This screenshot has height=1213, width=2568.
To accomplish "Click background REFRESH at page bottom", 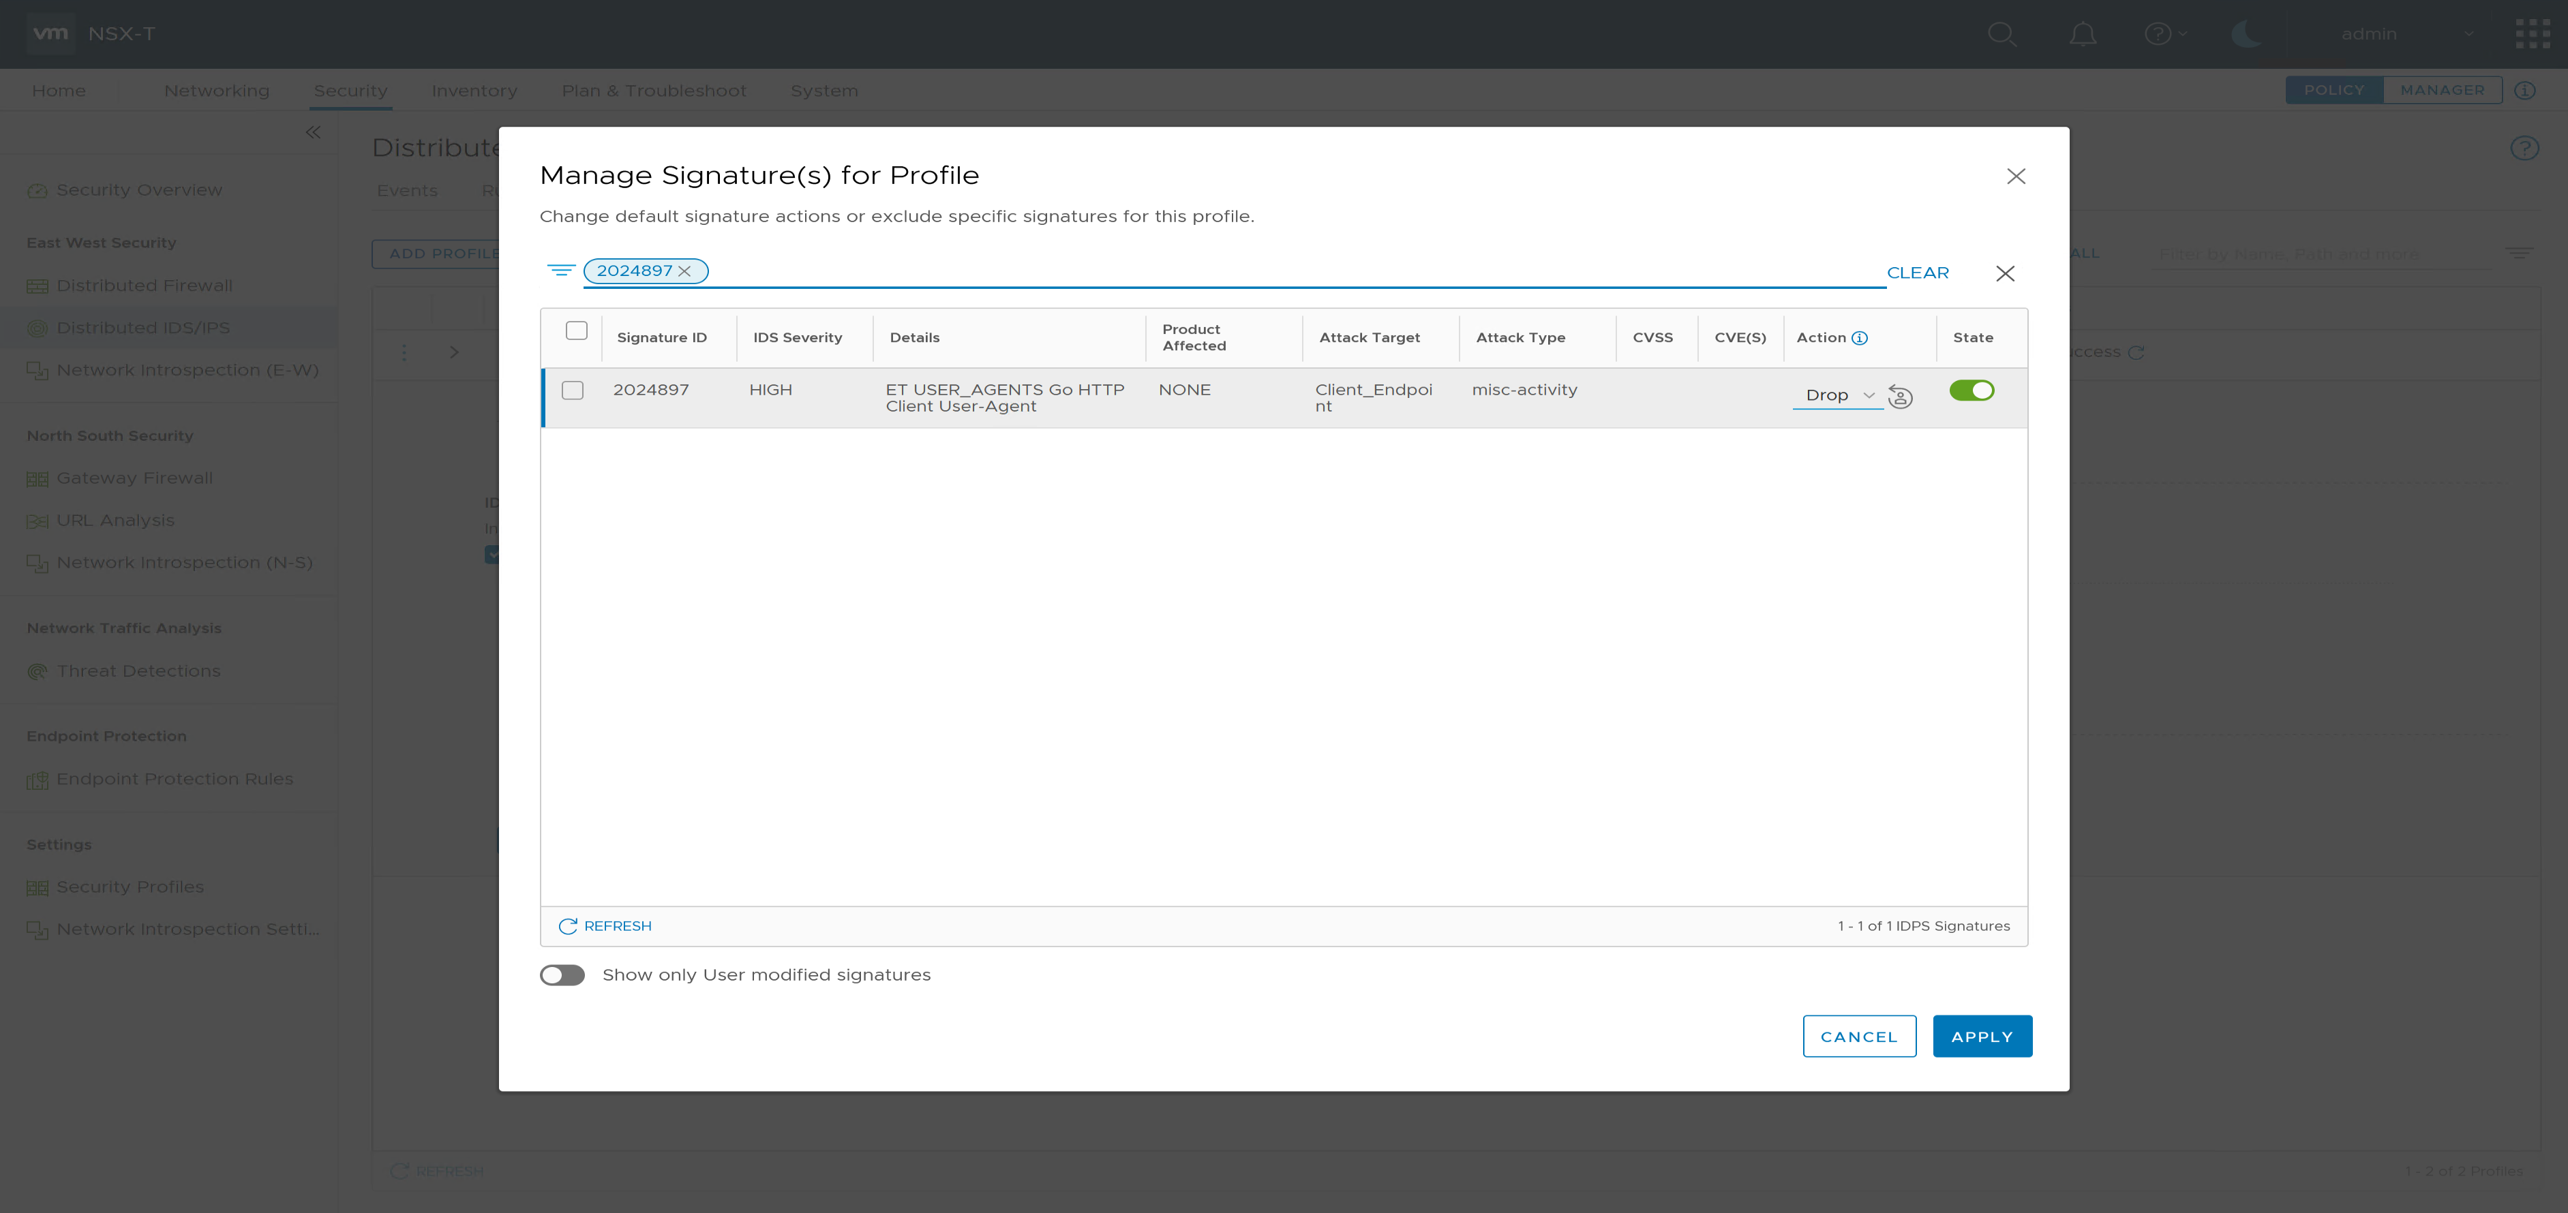I will tap(437, 1171).
